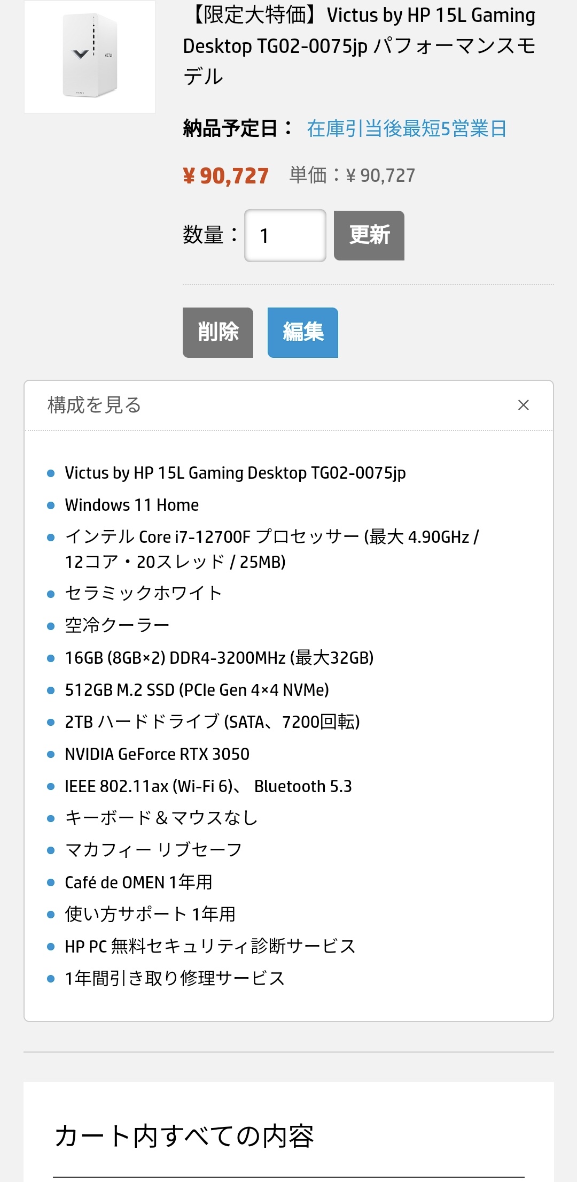577x1182 pixels.
Task: Edit configuration with the 編集 button
Action: (303, 332)
